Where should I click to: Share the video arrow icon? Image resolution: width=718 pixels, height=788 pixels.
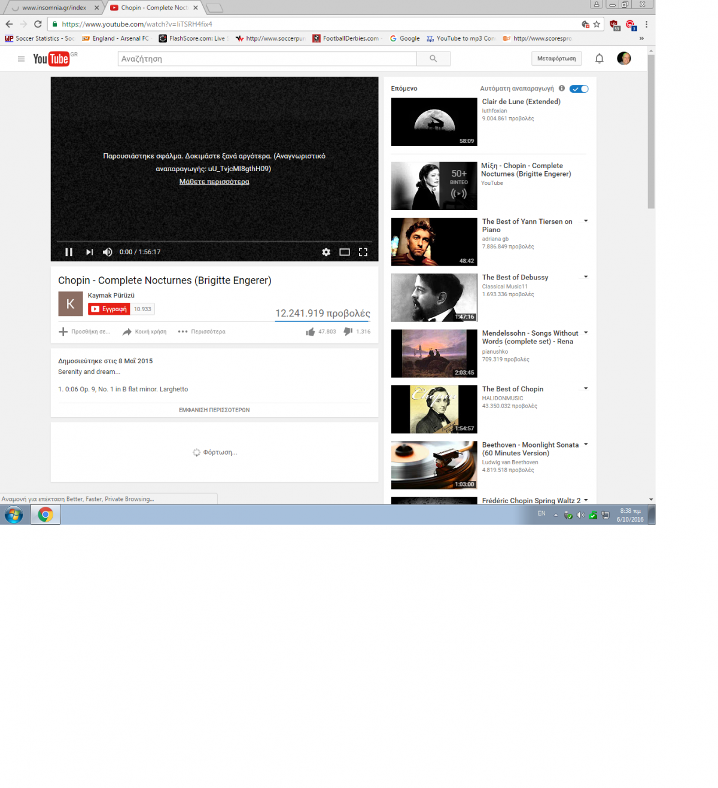click(127, 331)
